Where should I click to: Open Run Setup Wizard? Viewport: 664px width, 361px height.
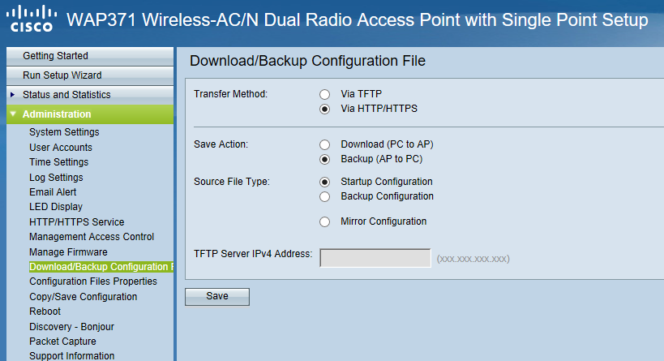click(90, 75)
